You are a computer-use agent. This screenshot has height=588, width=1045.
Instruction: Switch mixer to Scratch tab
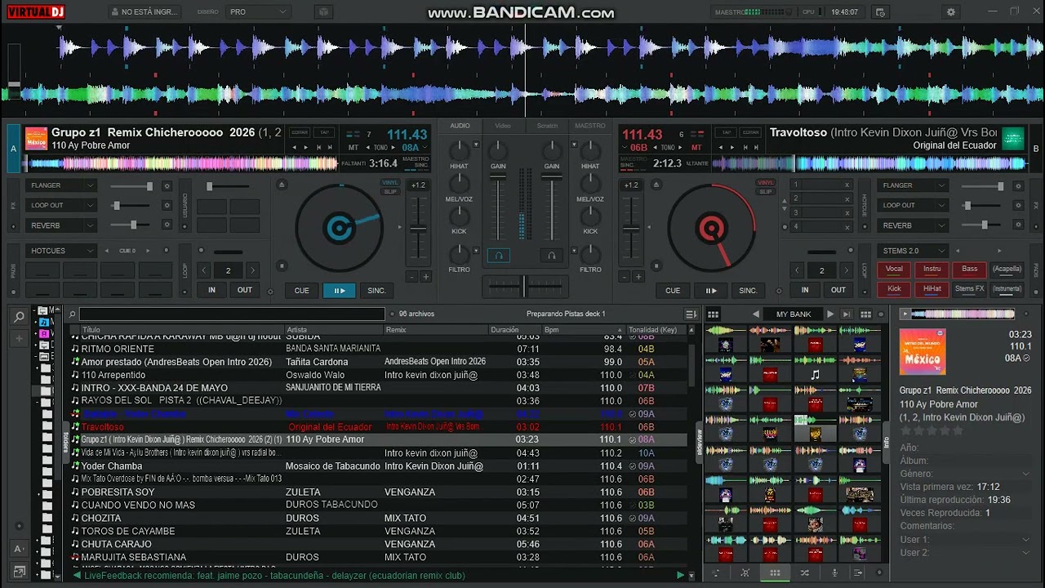pos(547,126)
